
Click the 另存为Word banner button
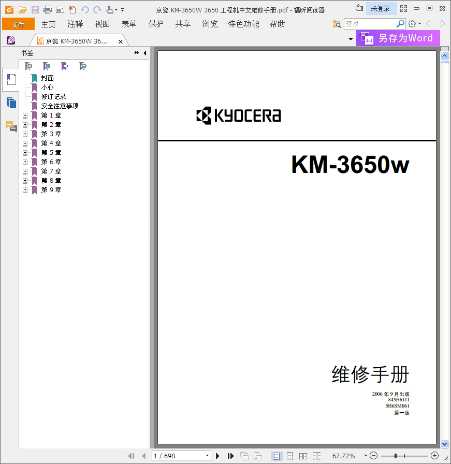pos(398,38)
